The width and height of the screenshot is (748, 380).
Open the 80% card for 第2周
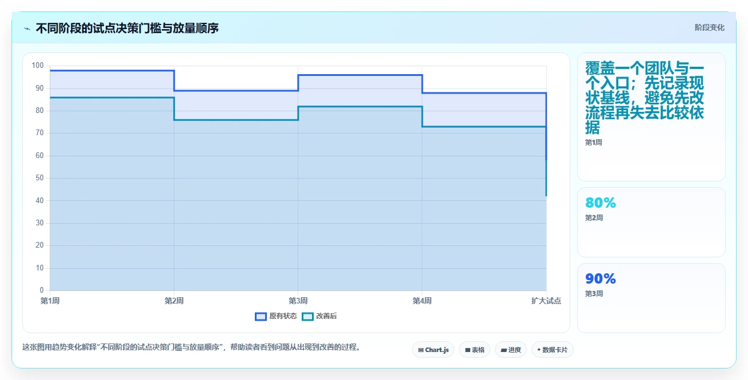(651, 222)
